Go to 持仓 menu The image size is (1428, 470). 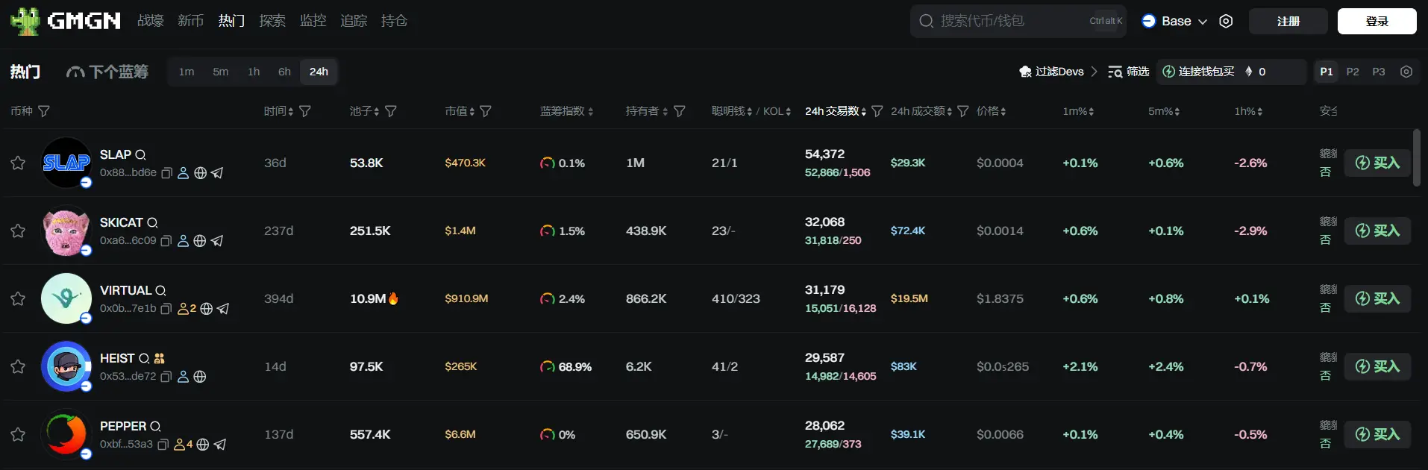pyautogui.click(x=394, y=21)
